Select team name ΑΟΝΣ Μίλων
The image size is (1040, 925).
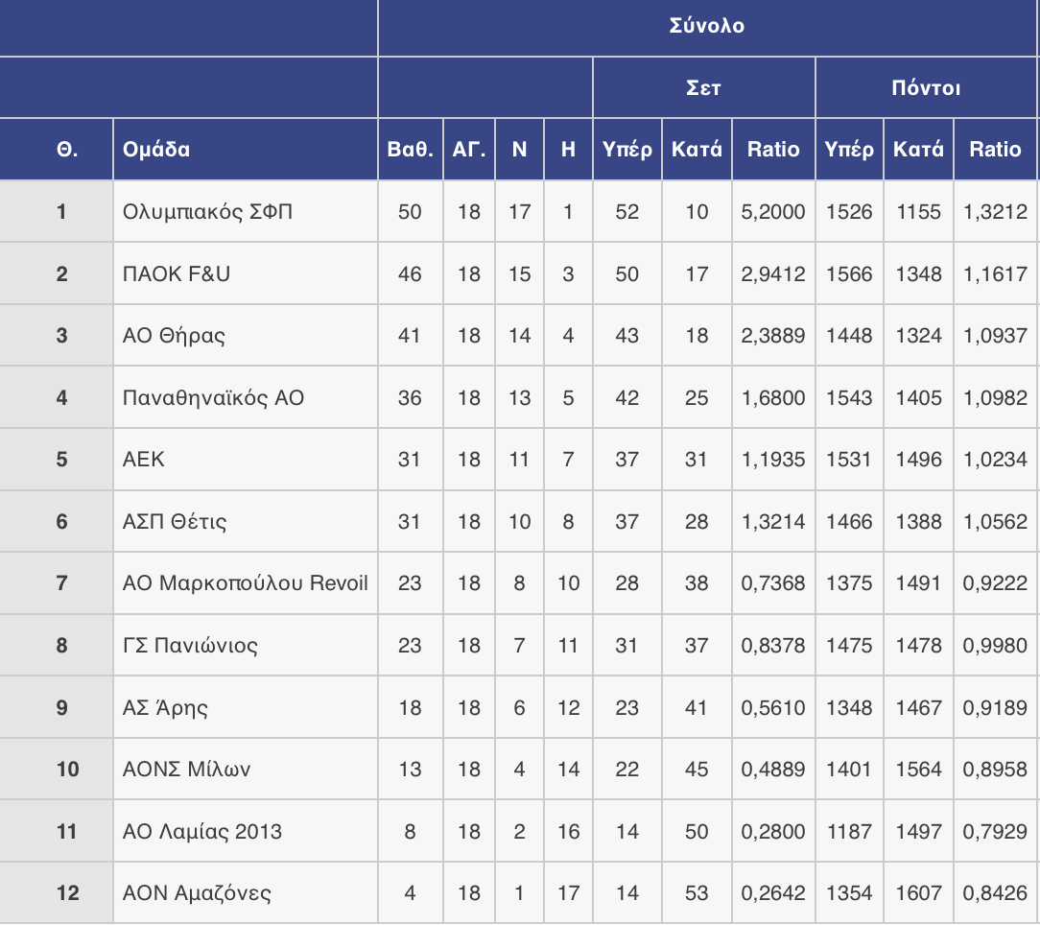point(186,769)
